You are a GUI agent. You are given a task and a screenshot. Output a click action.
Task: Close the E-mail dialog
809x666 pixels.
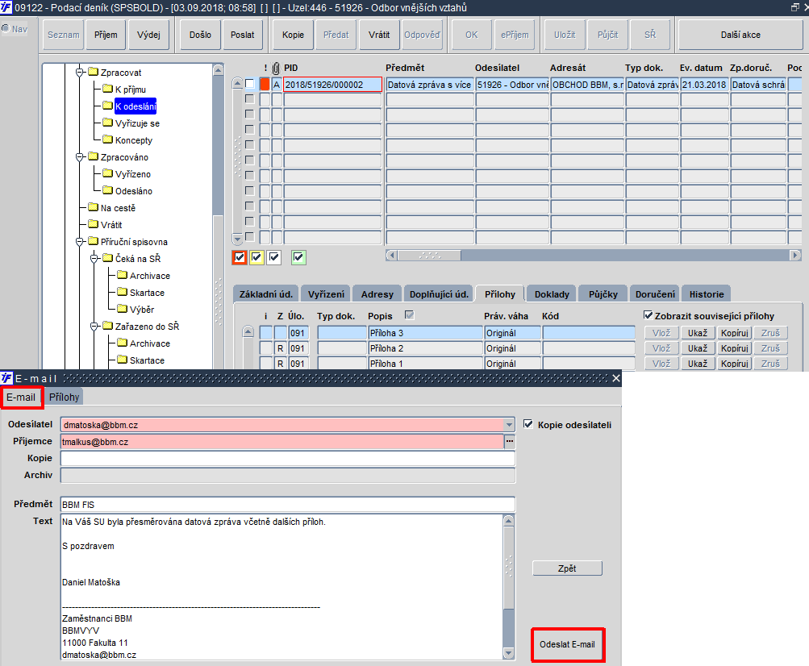pos(615,378)
